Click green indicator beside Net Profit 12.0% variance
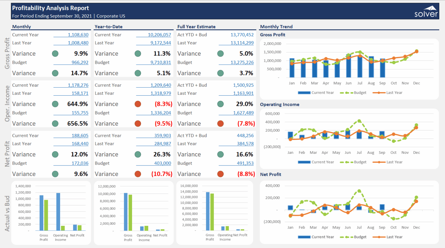The width and height of the screenshot is (445, 248). click(55, 154)
